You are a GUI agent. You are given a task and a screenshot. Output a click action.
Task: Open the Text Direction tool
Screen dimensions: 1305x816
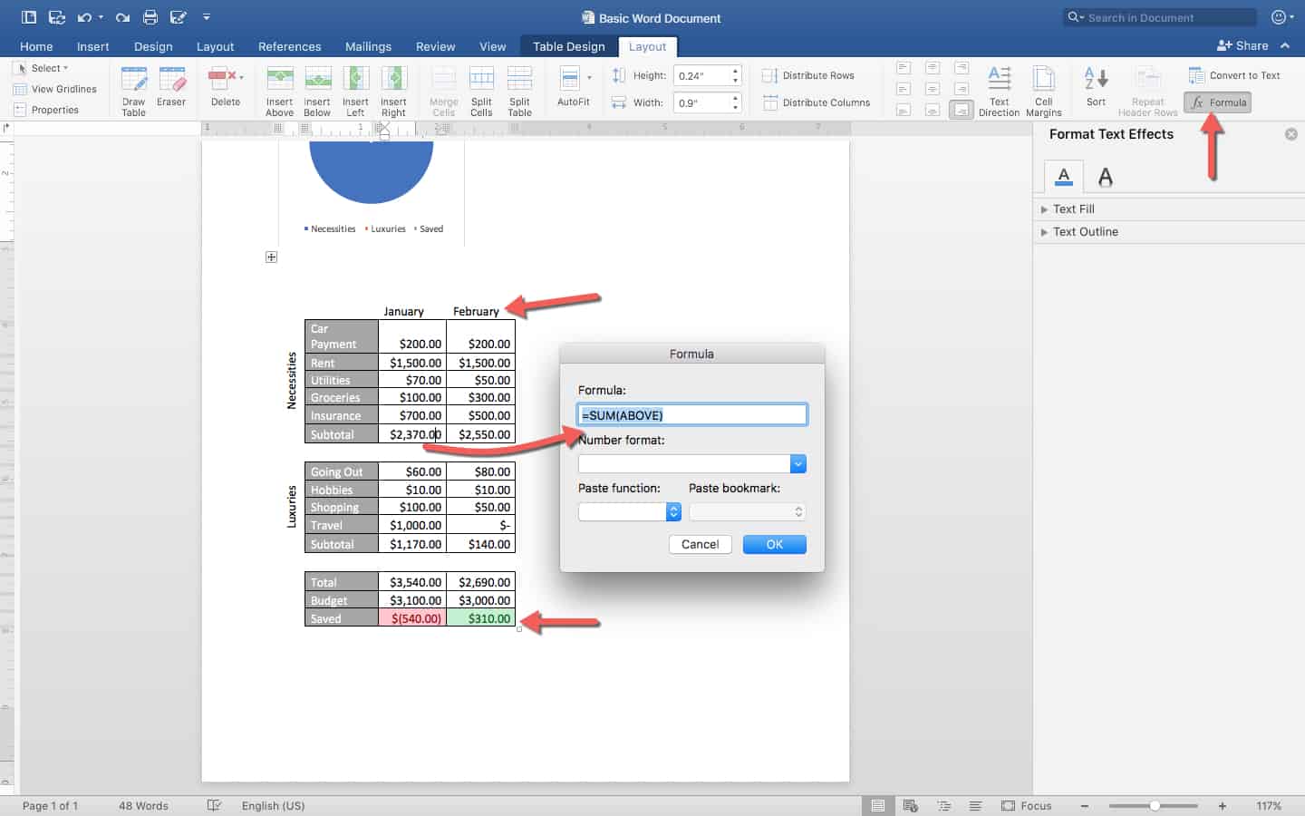pyautogui.click(x=999, y=91)
